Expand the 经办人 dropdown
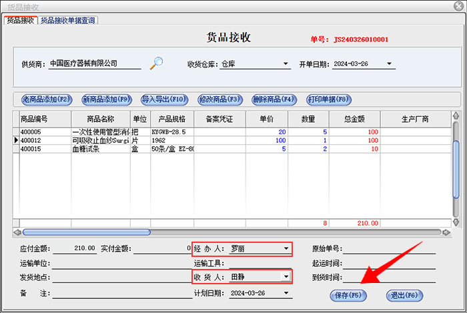 pos(286,249)
